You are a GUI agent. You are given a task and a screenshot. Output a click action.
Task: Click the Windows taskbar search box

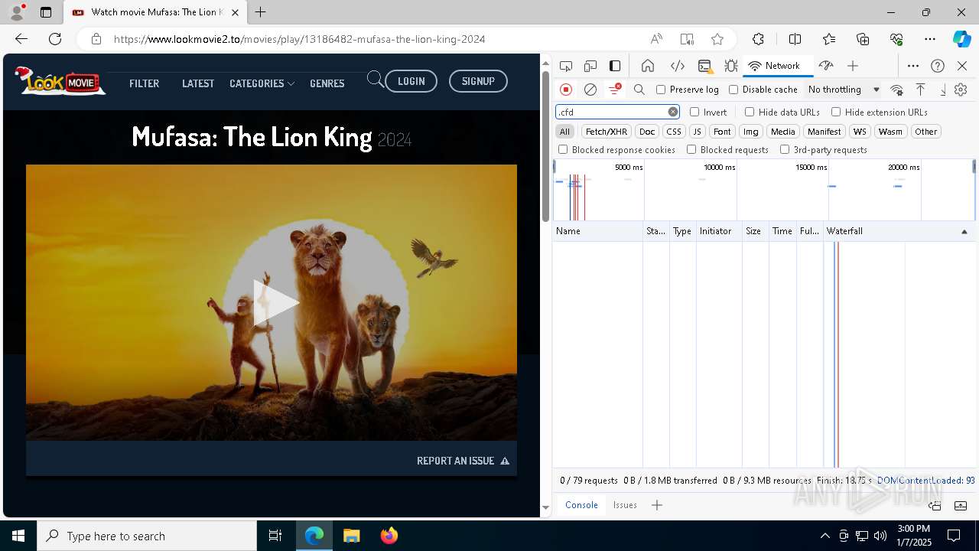click(x=147, y=536)
